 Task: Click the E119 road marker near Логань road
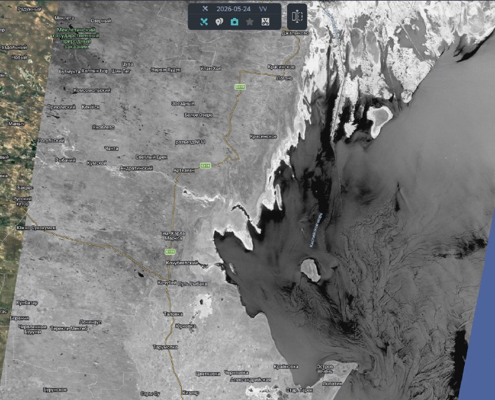point(240,87)
